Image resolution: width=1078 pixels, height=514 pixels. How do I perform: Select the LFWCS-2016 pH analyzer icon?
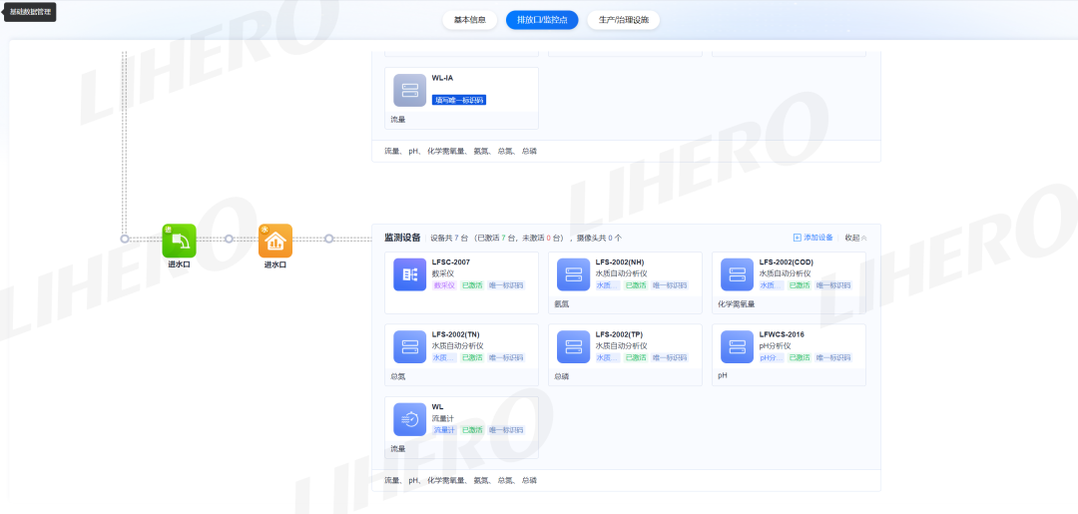[737, 346]
